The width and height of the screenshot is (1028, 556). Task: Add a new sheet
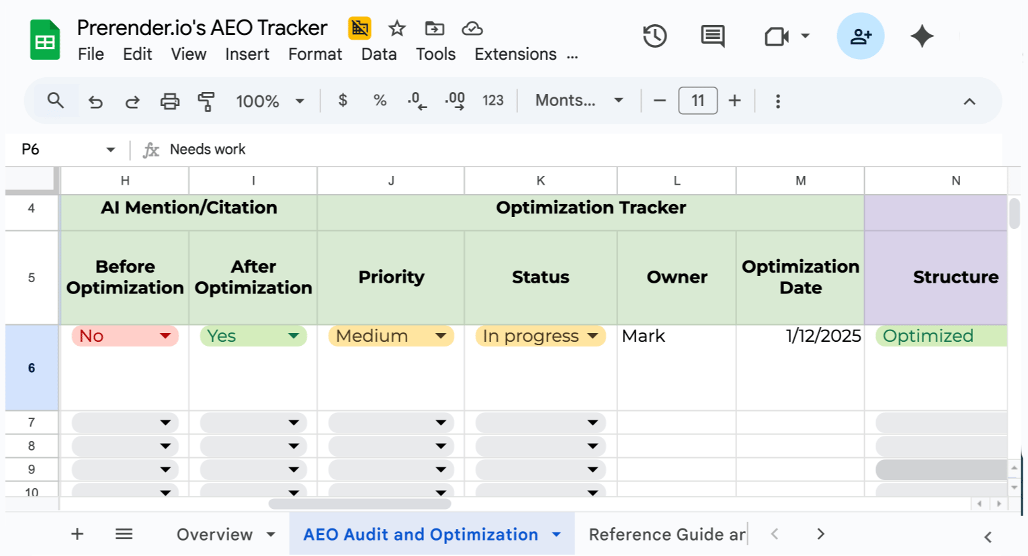(x=77, y=534)
